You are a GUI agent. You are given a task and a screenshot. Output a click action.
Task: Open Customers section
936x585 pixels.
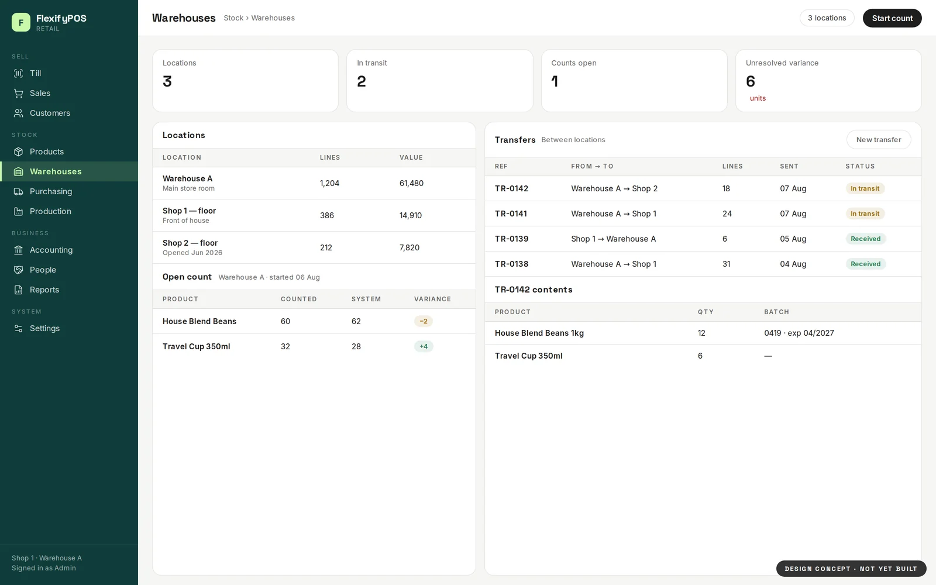click(69, 113)
